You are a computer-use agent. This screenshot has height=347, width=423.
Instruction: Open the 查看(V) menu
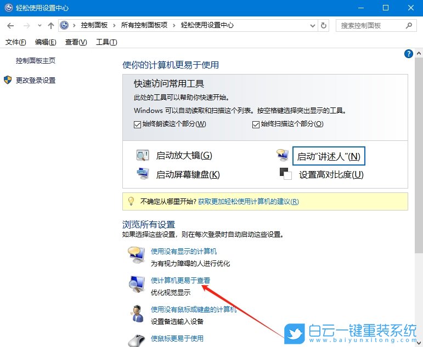[x=76, y=42]
